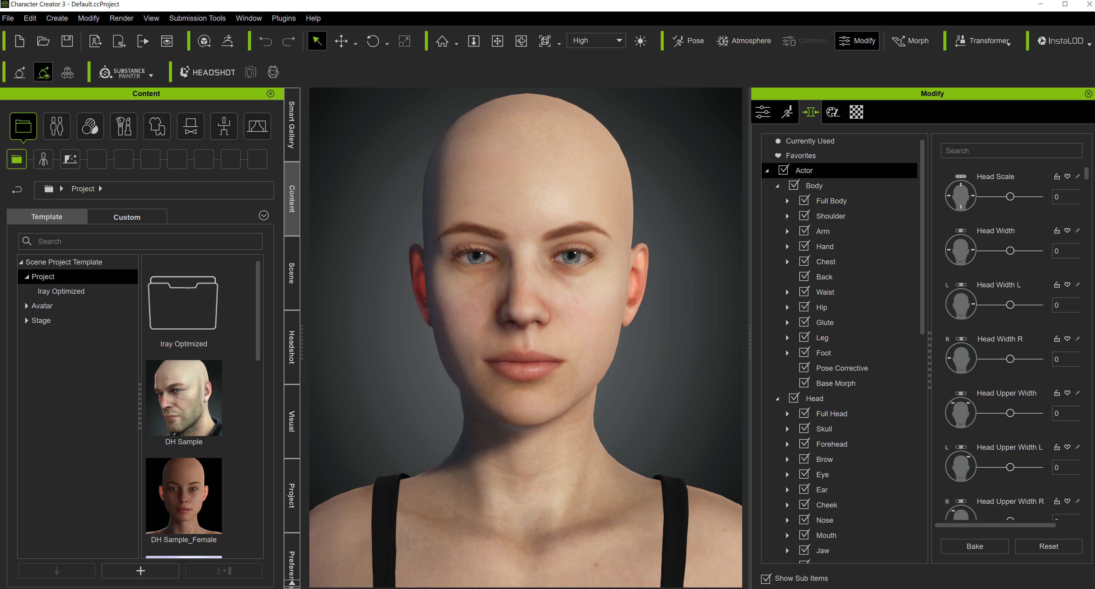Click the New Project icon
Viewport: 1095px width, 589px height.
[x=19, y=41]
